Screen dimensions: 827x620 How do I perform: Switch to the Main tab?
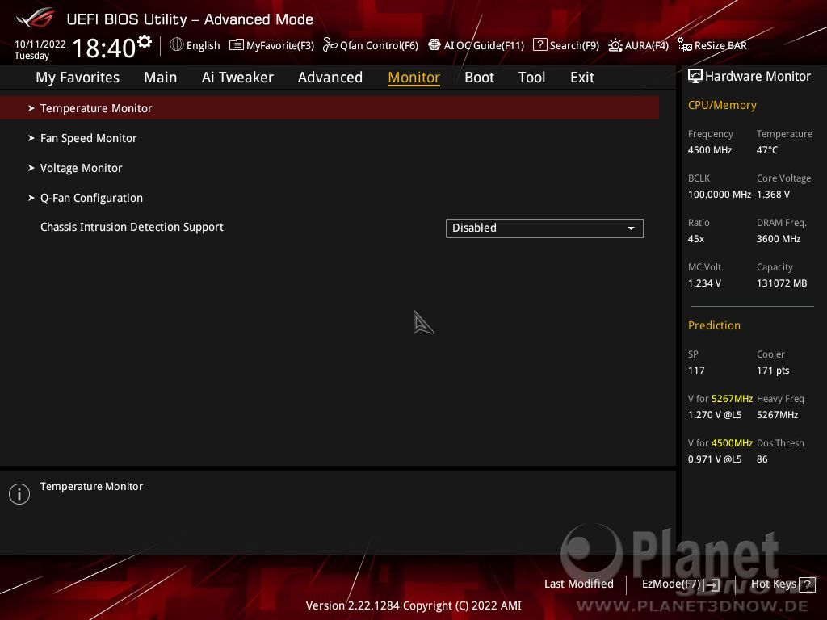click(161, 77)
